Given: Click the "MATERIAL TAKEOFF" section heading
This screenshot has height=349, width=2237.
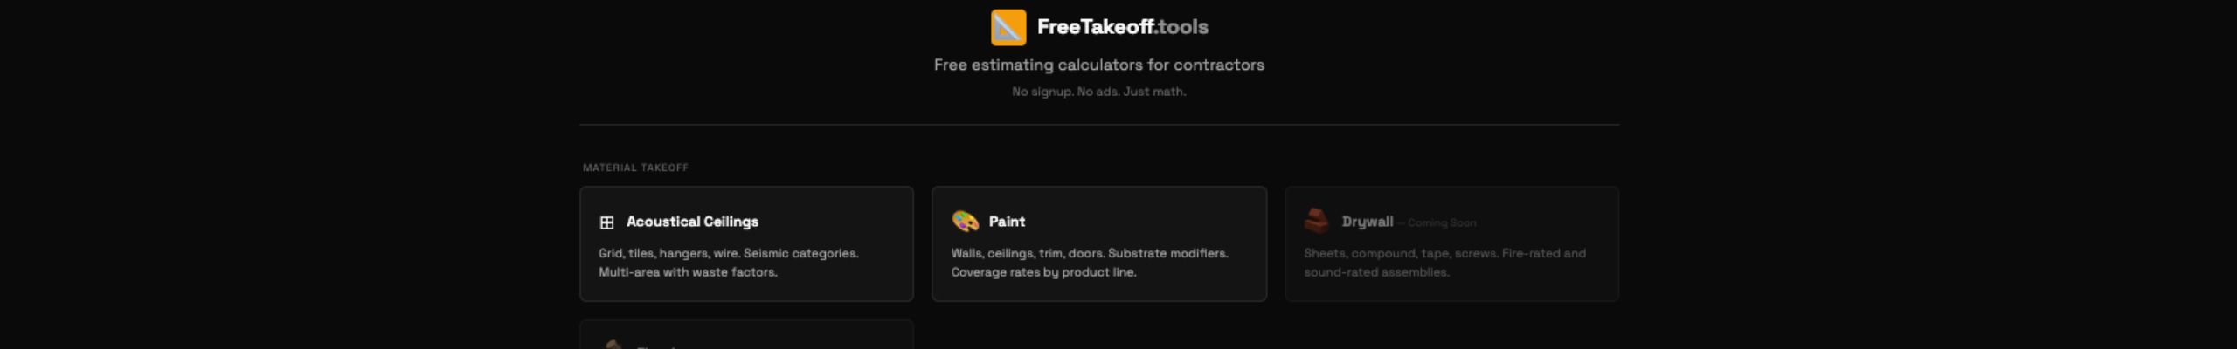Looking at the screenshot, I should pos(635,168).
